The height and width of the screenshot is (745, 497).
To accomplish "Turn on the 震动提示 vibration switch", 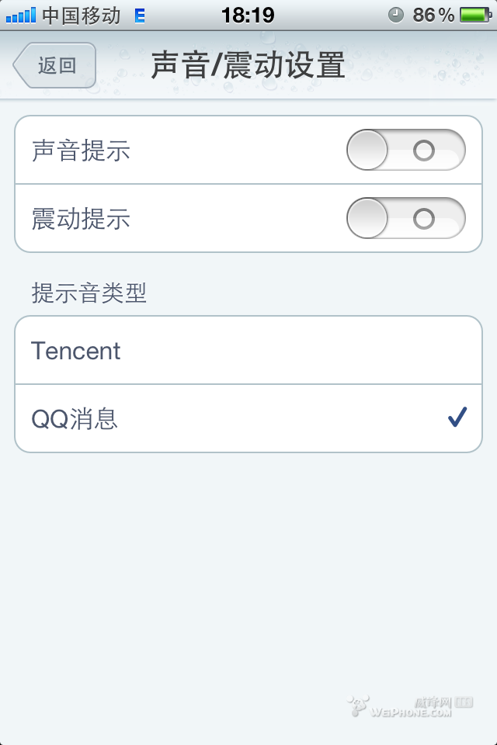I will click(407, 218).
